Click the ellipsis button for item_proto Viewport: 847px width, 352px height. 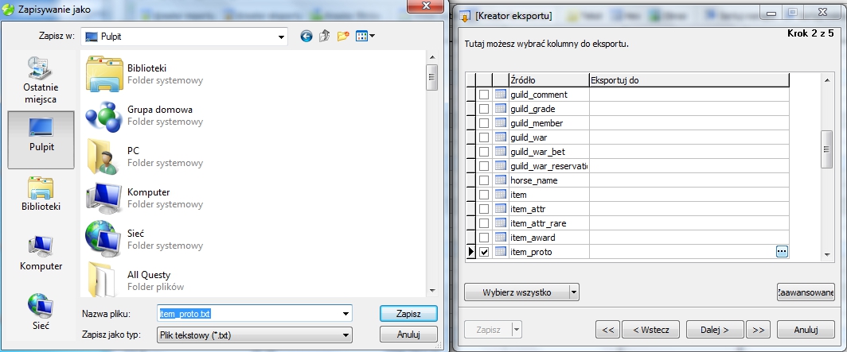782,251
